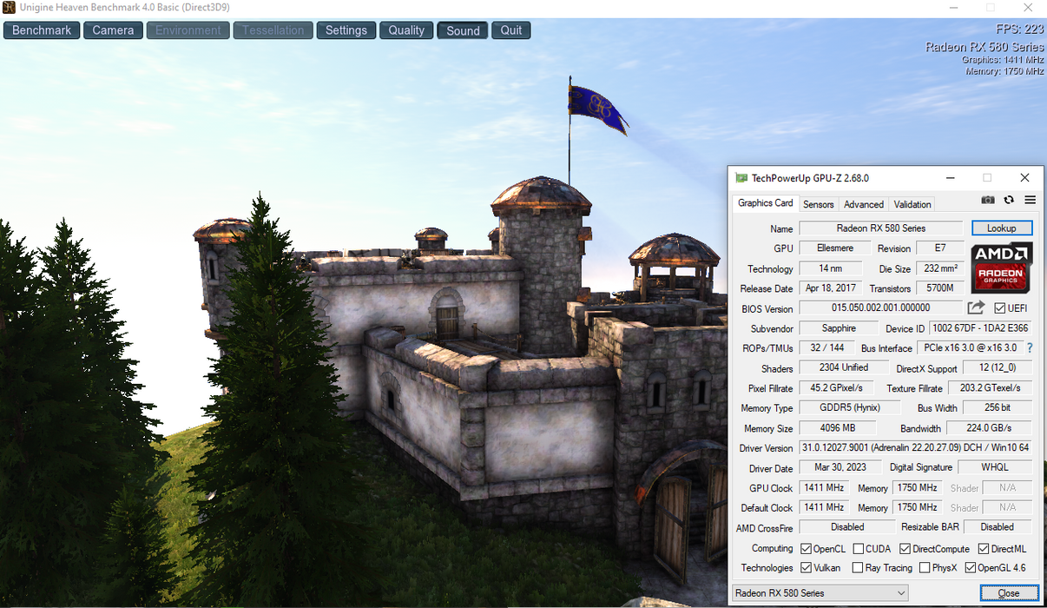This screenshot has height=608, width=1047.
Task: Click the Name field Radeon RX 580 Series
Action: click(x=880, y=228)
